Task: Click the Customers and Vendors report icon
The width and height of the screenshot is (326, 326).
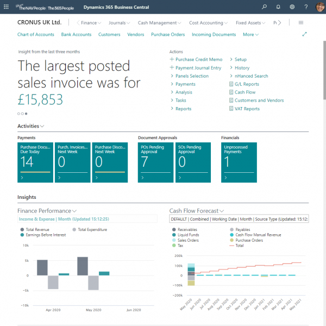Action: coord(231,100)
